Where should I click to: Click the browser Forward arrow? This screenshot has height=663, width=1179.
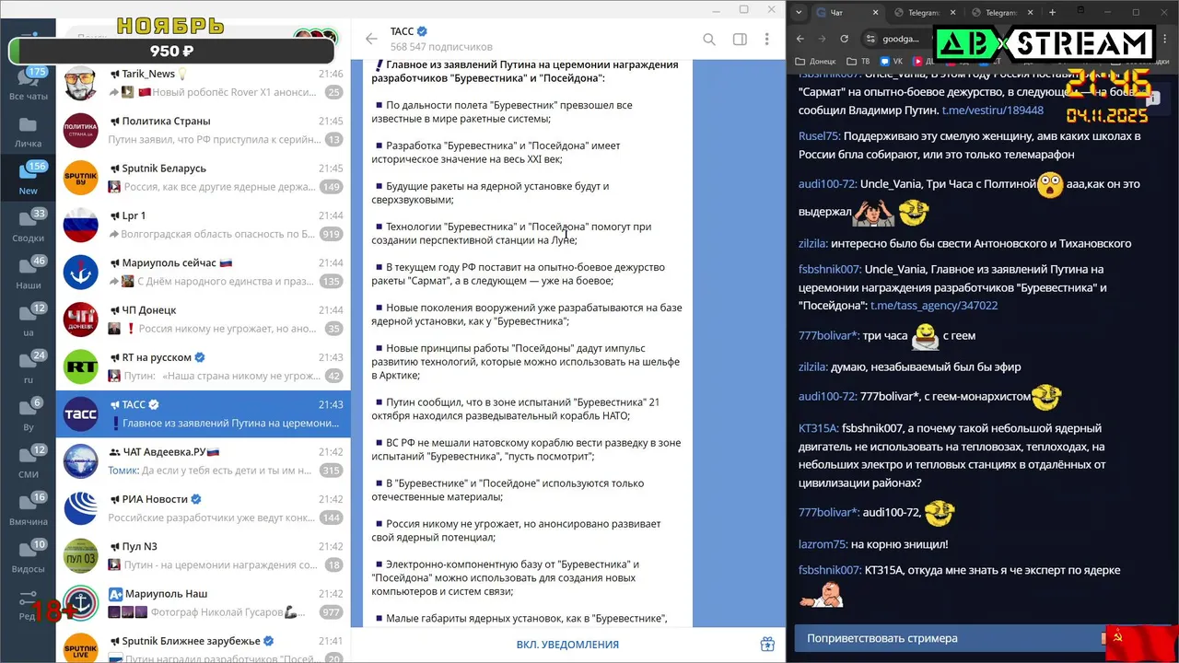(x=823, y=39)
